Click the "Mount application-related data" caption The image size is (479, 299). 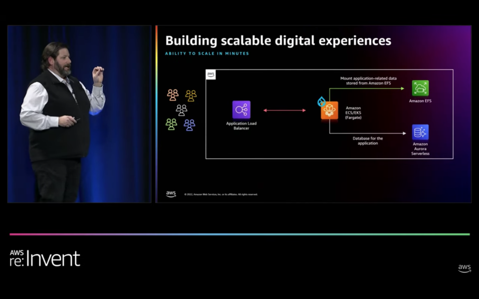tap(368, 81)
